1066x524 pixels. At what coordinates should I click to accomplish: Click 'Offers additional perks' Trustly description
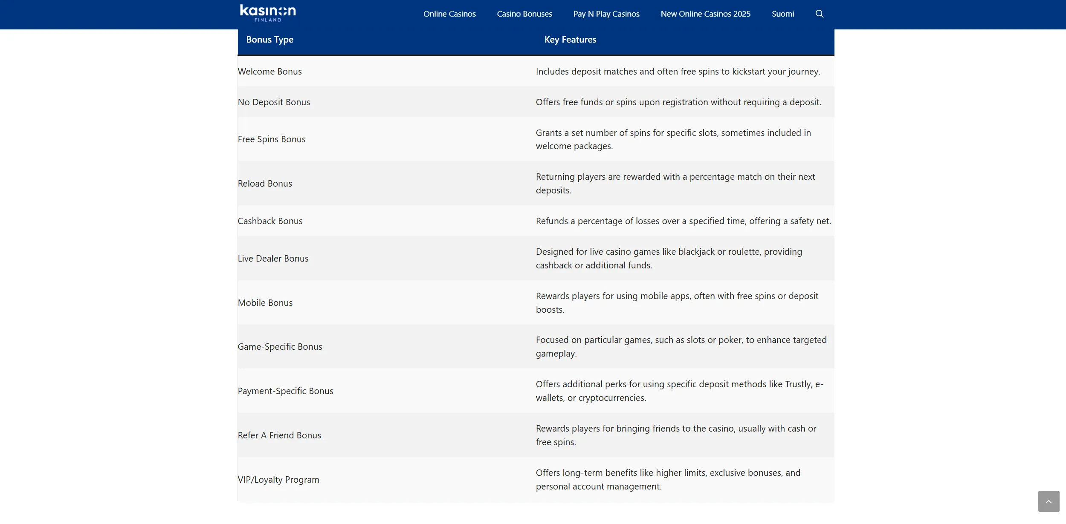click(680, 391)
